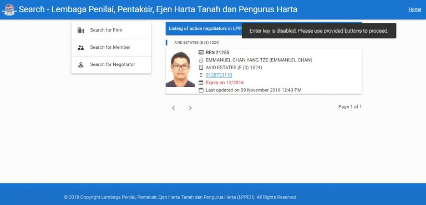Click the LPPEH crest logo in header
Screen dimensions: 426x205
coord(9,10)
